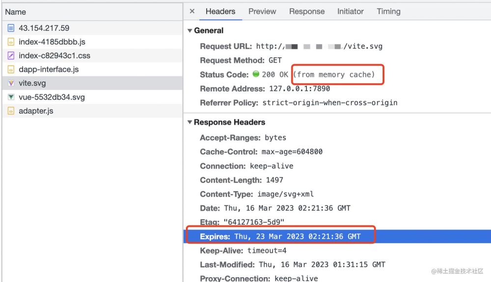This screenshot has width=491, height=282.
Task: Switch to the Response tab
Action: click(x=307, y=12)
